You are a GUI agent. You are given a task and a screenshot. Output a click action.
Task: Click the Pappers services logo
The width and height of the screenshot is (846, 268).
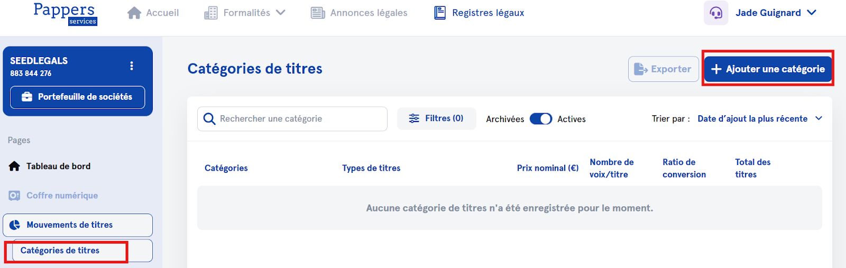pyautogui.click(x=65, y=13)
